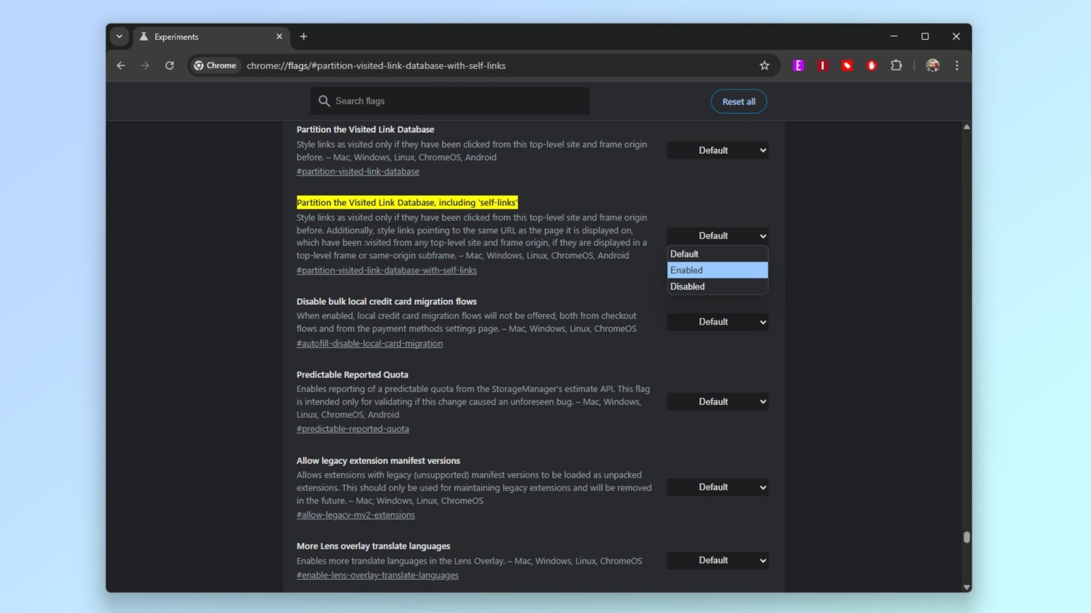The height and width of the screenshot is (613, 1091).
Task: Bookmark this page with the star icon
Action: tap(764, 66)
